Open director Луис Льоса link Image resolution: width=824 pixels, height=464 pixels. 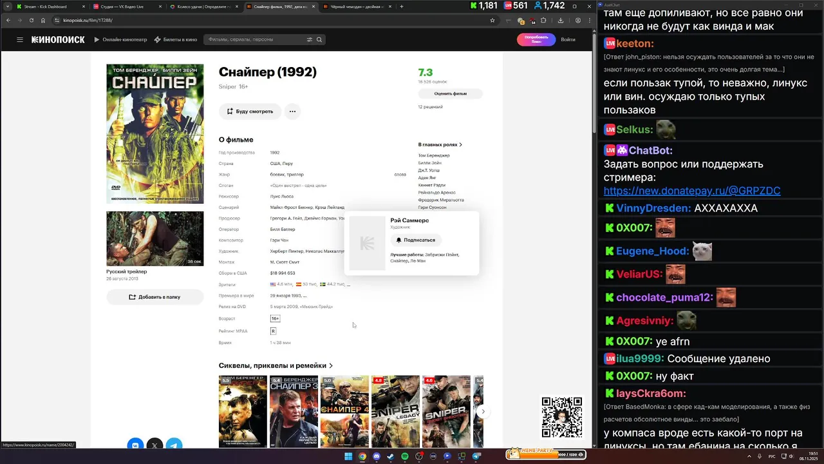(281, 197)
